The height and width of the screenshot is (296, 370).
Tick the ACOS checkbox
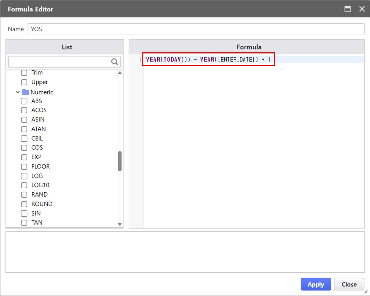(x=24, y=110)
